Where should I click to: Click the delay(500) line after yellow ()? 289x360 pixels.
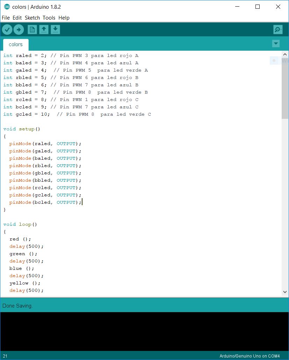[x=27, y=291]
